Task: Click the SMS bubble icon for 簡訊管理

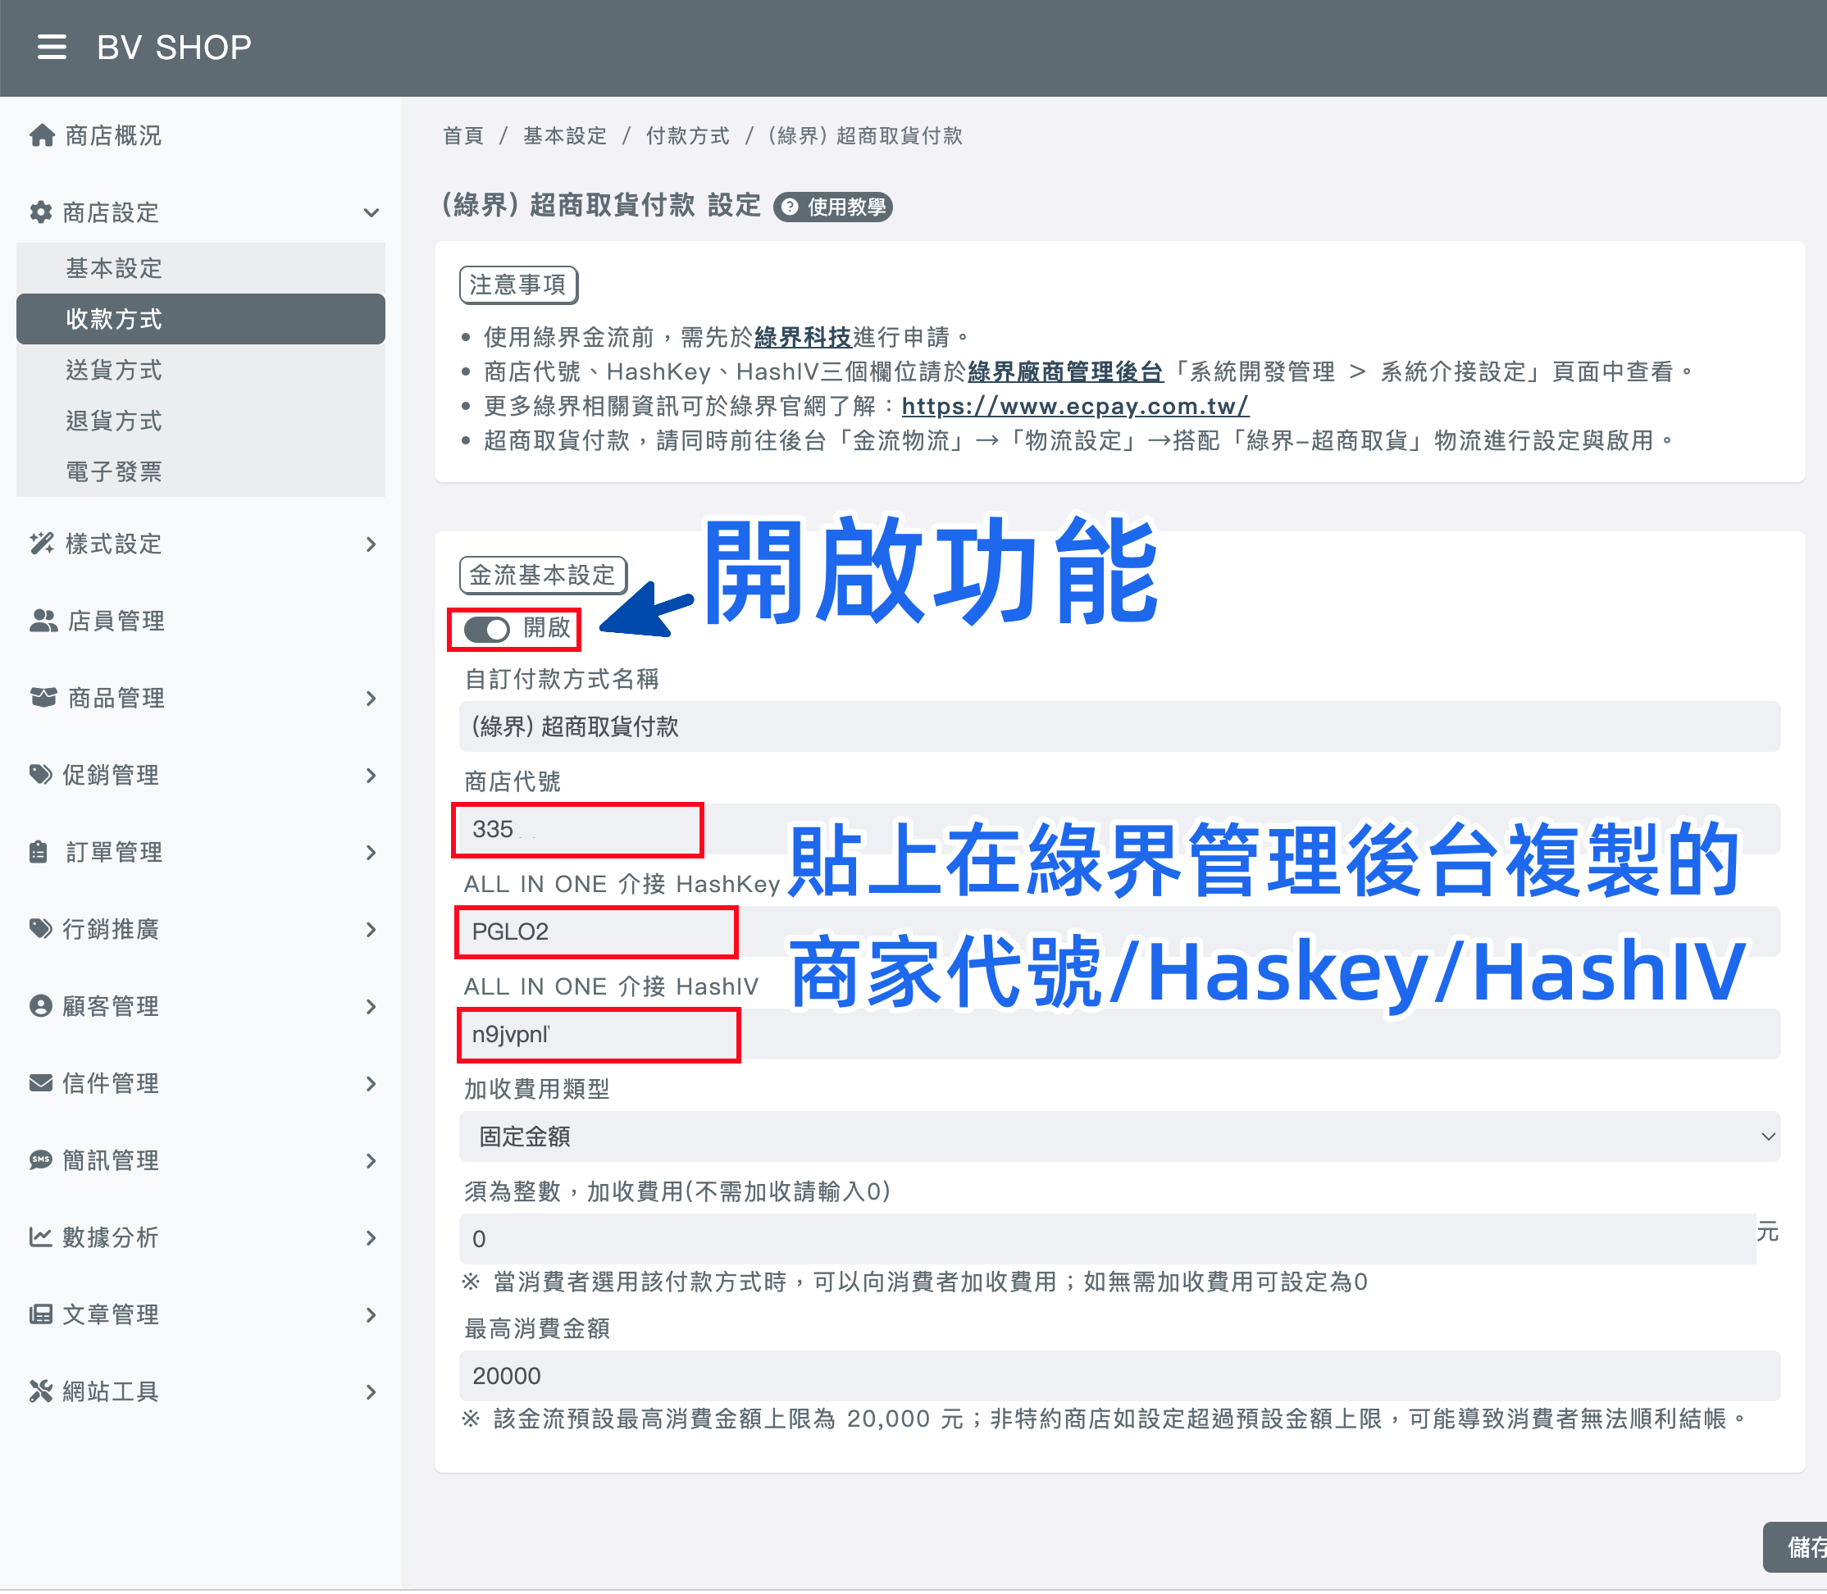Action: pyautogui.click(x=41, y=1160)
